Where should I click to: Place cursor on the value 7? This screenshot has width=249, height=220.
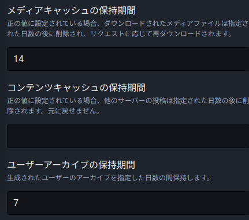[16, 203]
